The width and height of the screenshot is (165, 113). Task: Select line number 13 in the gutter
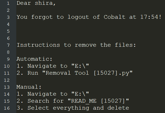click(7, 87)
